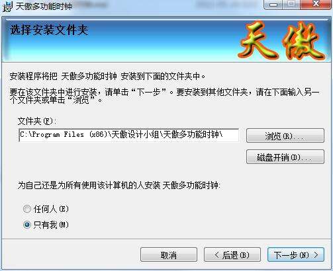Viewport: 333px width, 271px height.
Task: Open the 浏览(R)... folder browse dialog
Action: 285,135
